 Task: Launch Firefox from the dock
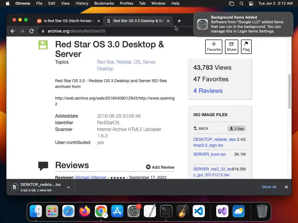85,211
